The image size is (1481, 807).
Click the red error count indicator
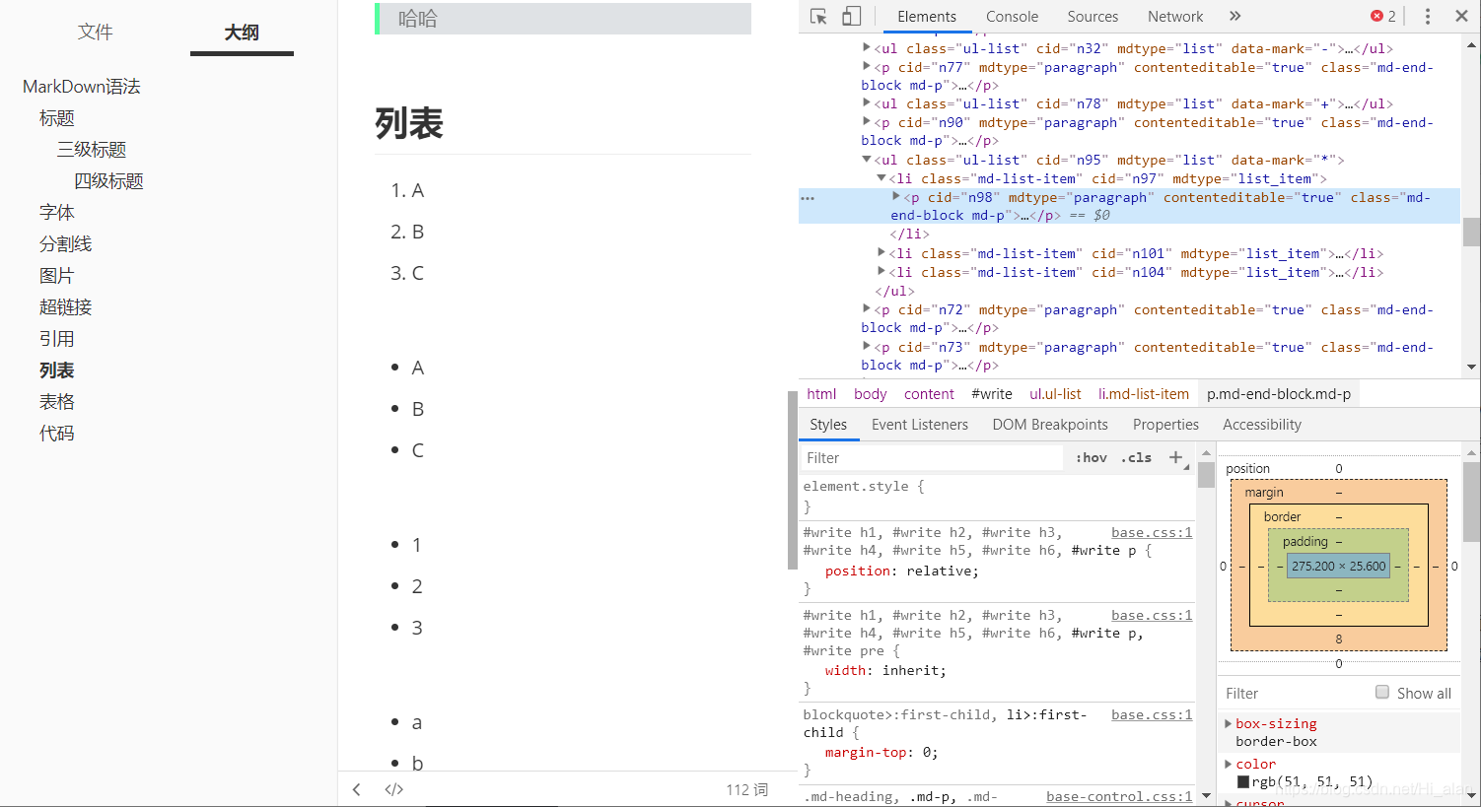(x=1383, y=16)
